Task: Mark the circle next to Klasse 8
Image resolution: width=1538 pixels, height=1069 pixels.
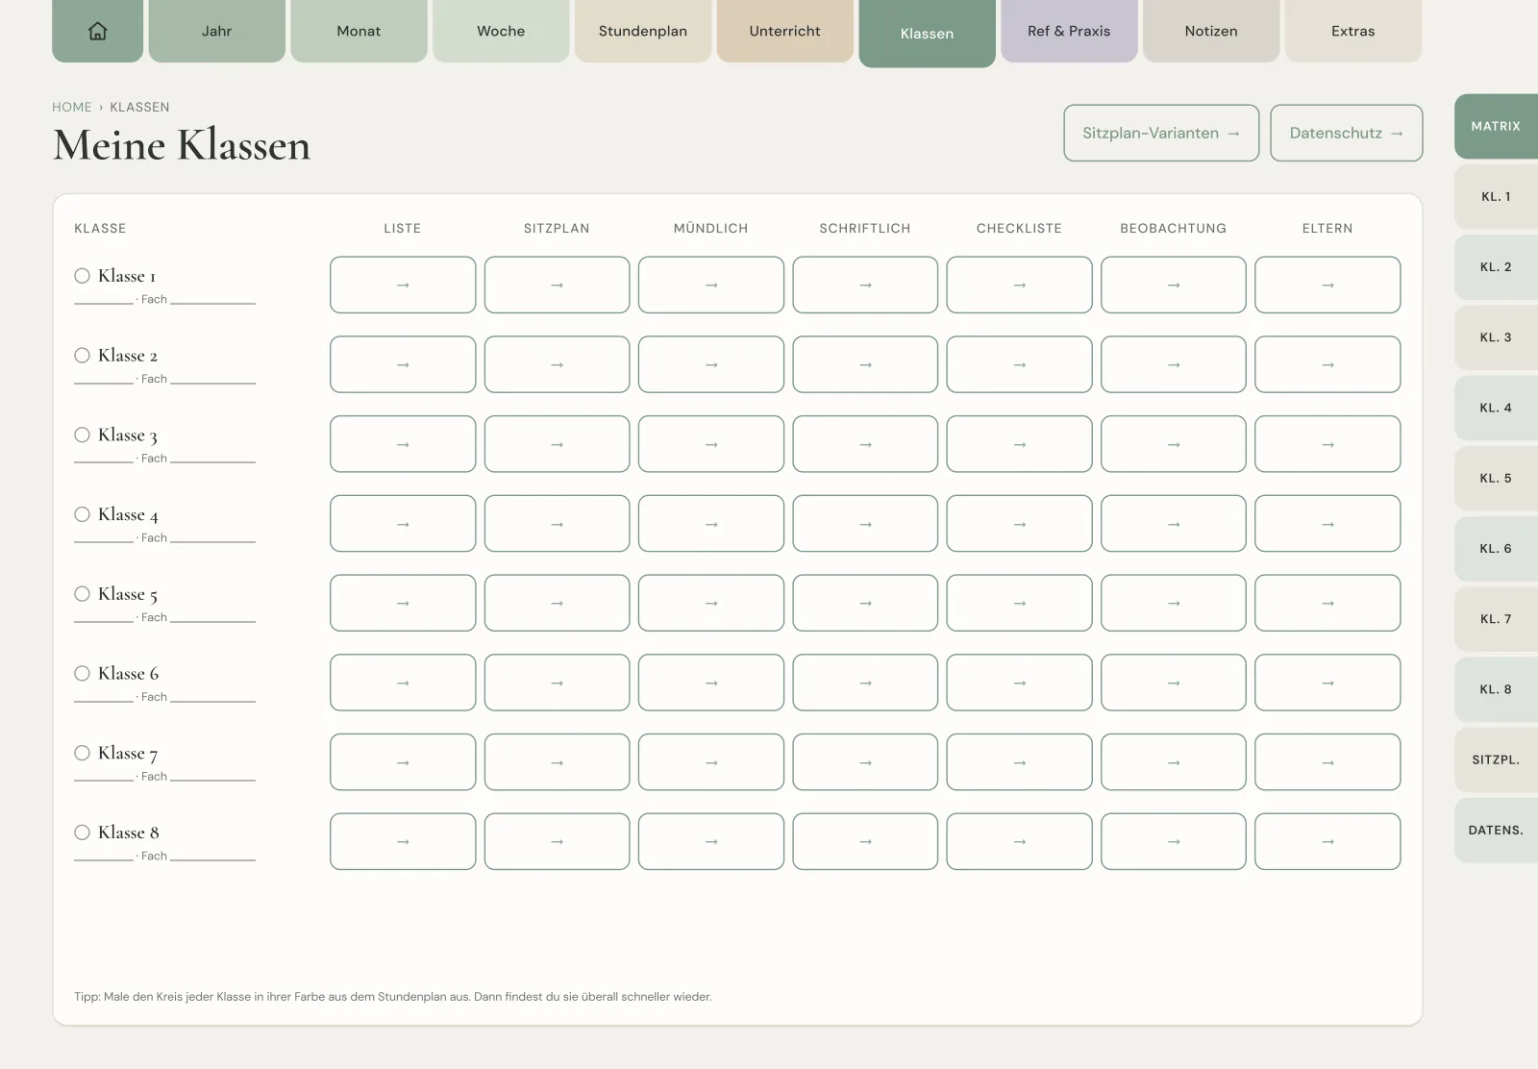Action: pos(83,833)
